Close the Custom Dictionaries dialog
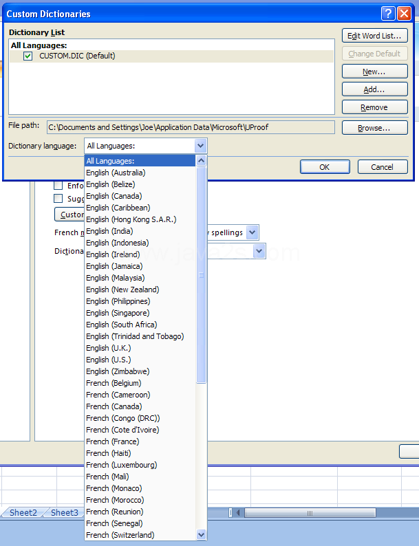The image size is (419, 546). click(x=404, y=14)
